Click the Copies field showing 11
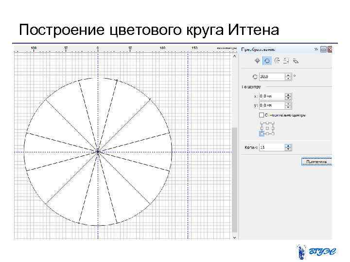This screenshot has height=262, width=350. click(x=272, y=147)
